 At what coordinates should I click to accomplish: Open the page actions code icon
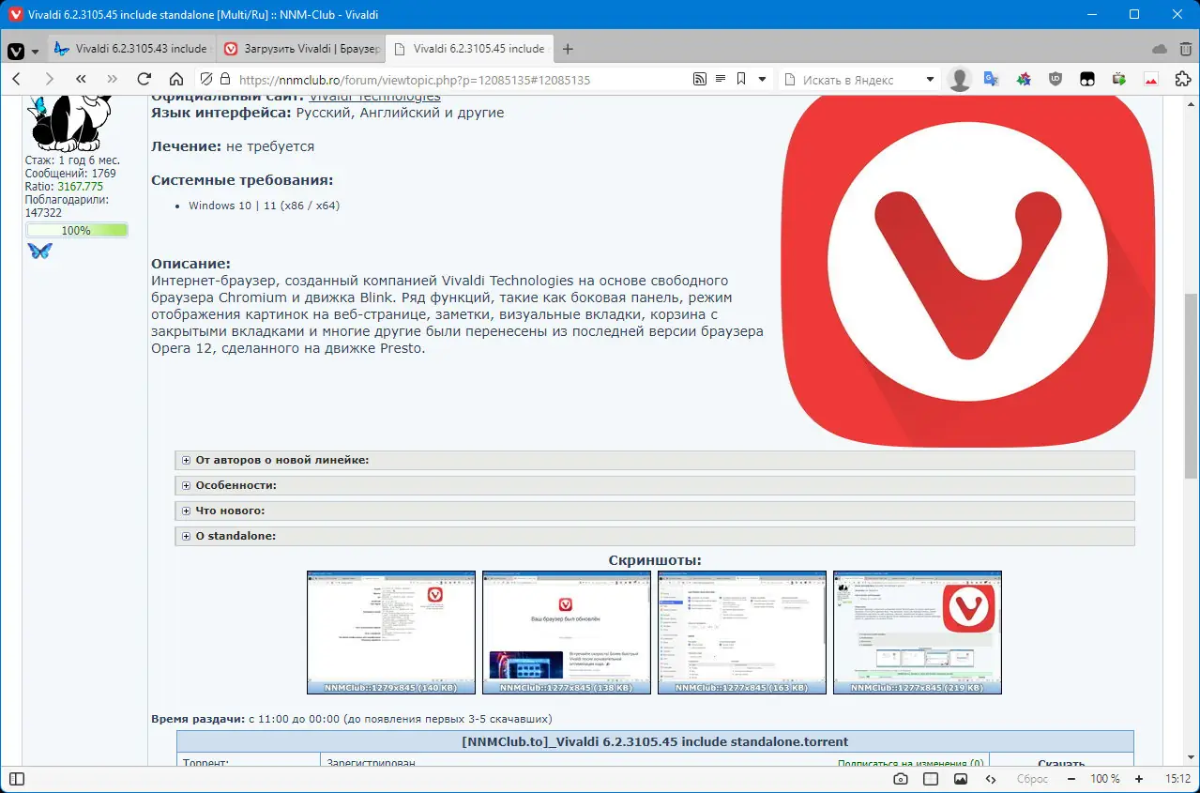pos(990,779)
